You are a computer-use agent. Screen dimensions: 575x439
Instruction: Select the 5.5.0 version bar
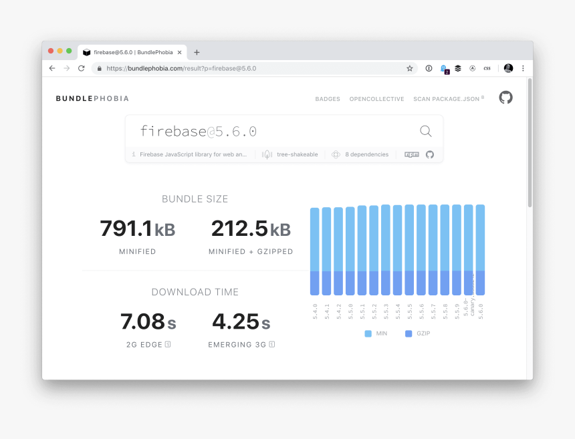(350, 251)
